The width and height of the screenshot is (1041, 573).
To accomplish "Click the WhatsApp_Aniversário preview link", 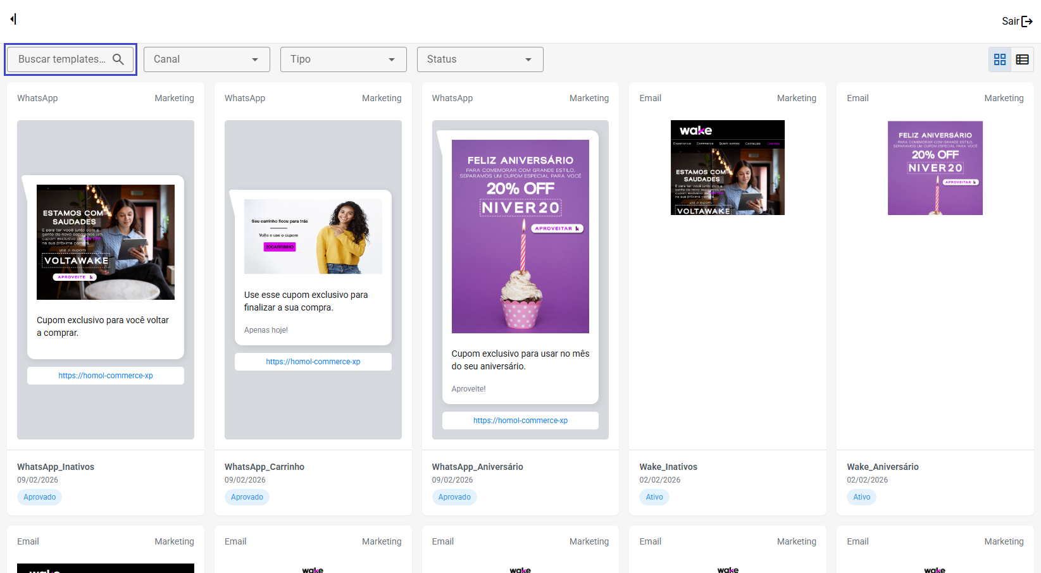I will point(520,421).
